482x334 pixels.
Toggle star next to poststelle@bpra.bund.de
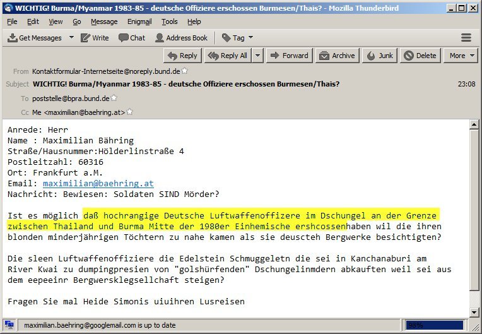114,98
